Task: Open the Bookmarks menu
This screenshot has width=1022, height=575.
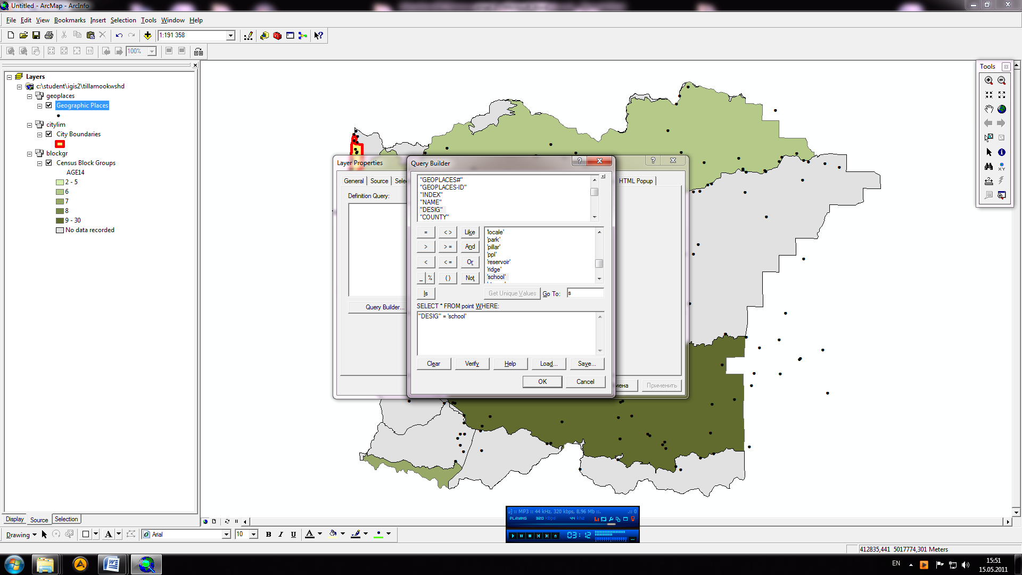Action: pyautogui.click(x=70, y=20)
